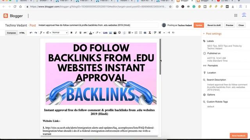The height and width of the screenshot is (140, 250).
Task: Open Labels via the tag icon
Action: click(204, 41)
